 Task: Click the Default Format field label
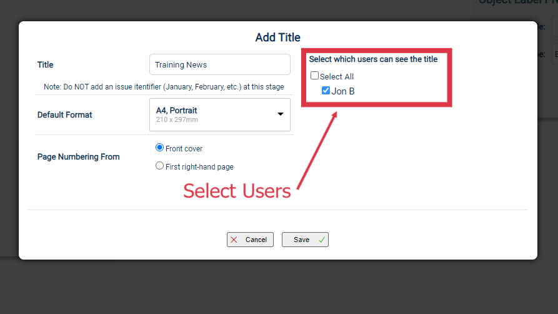65,114
